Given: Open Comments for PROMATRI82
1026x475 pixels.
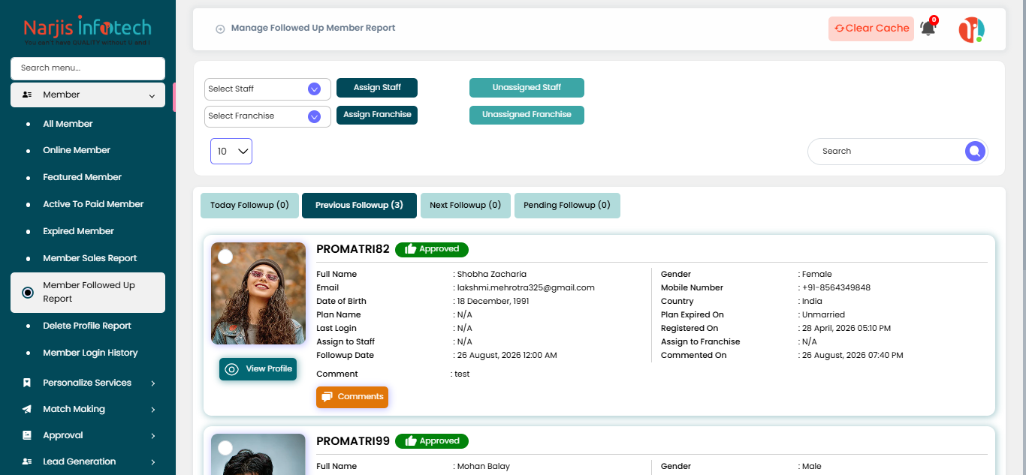Looking at the screenshot, I should pyautogui.click(x=352, y=397).
